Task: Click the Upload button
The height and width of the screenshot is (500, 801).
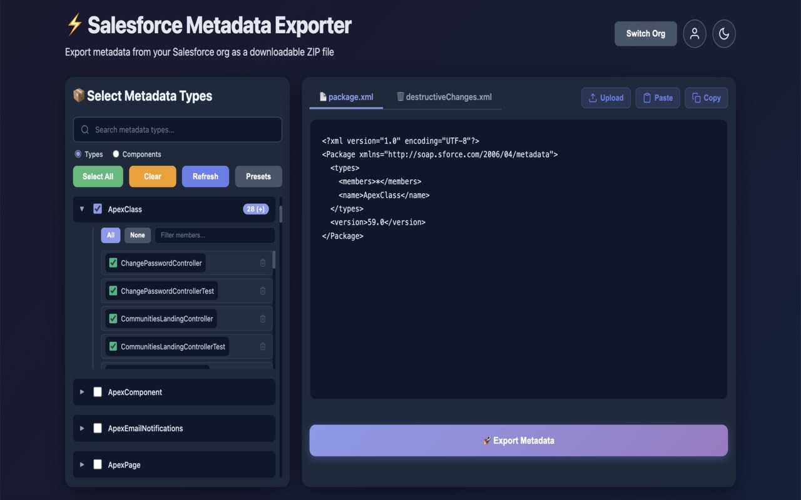Action: pos(606,97)
